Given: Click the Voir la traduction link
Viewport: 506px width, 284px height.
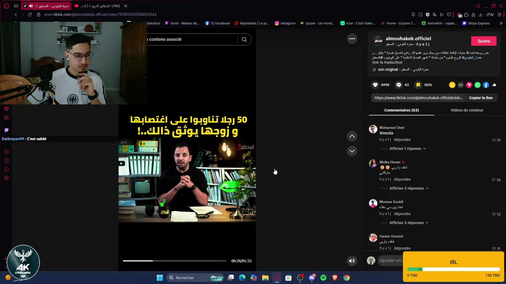Looking at the screenshot, I should click(387, 62).
